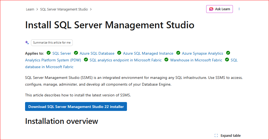Open Analytics Platform System (PDW) link
The width and height of the screenshot is (269, 140).
tap(53, 60)
